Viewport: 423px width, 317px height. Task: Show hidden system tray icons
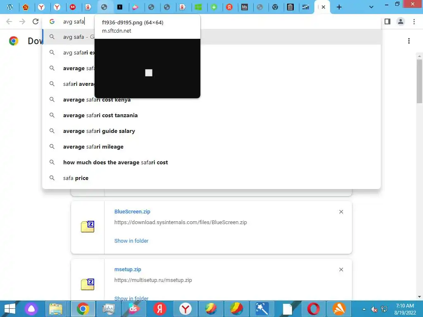[364, 309]
